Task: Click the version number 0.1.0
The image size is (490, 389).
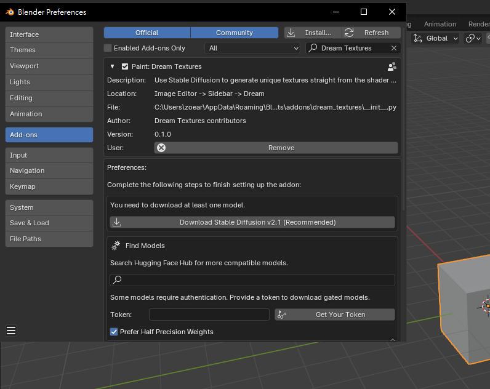Action: tap(163, 134)
